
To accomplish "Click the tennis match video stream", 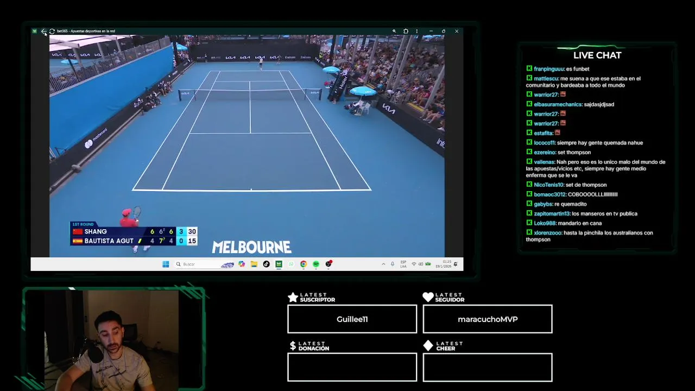I will (247, 146).
